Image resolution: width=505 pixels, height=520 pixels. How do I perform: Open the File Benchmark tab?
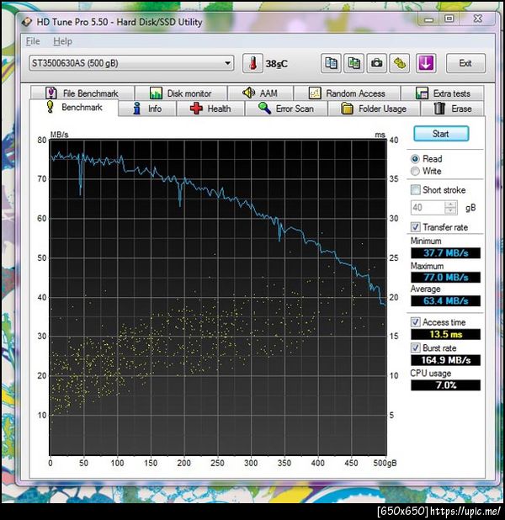[x=82, y=93]
